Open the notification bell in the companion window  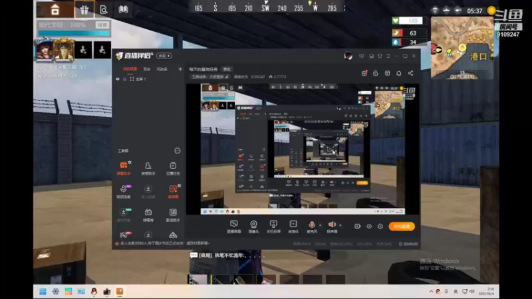click(398, 73)
